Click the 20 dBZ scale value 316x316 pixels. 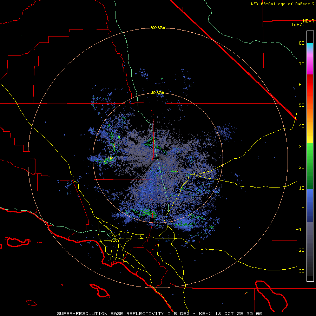pos(302,167)
